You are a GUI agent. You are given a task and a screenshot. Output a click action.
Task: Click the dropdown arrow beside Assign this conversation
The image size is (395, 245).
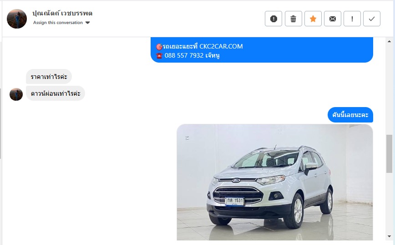click(87, 23)
